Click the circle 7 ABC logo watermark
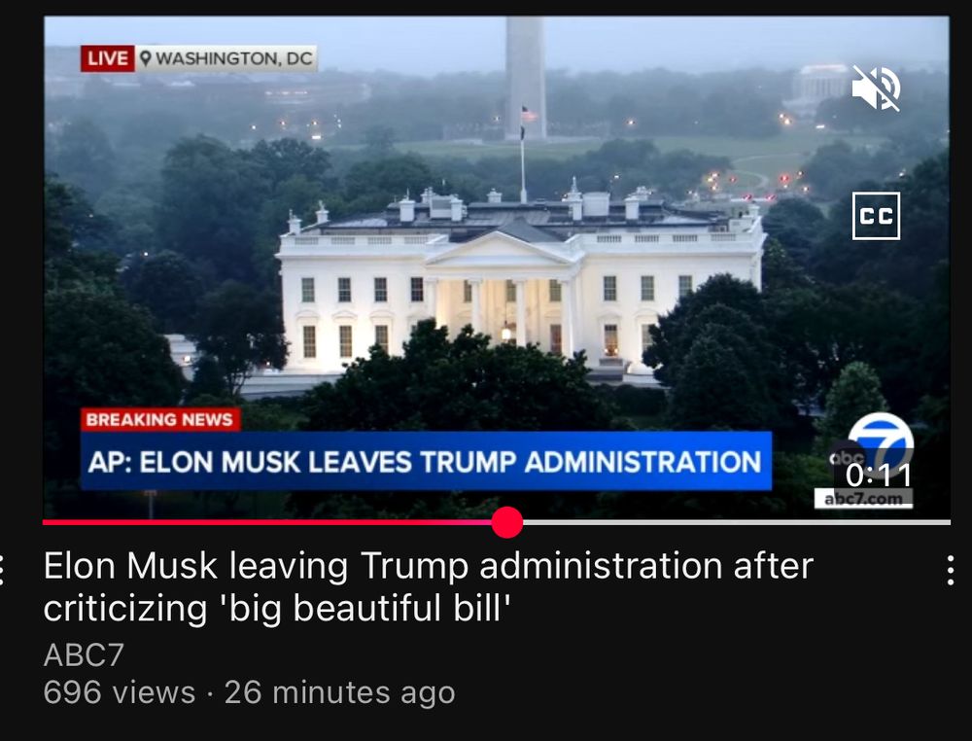 879,441
